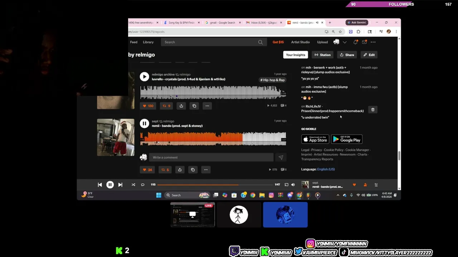
Task: Like the crystals track with 130 likes
Action: coord(148,106)
